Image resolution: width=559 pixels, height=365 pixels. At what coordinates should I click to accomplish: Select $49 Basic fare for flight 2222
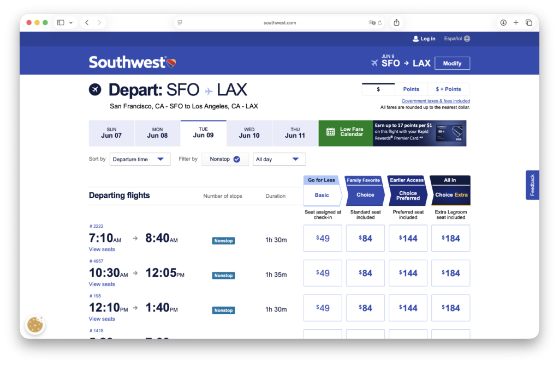[323, 238]
